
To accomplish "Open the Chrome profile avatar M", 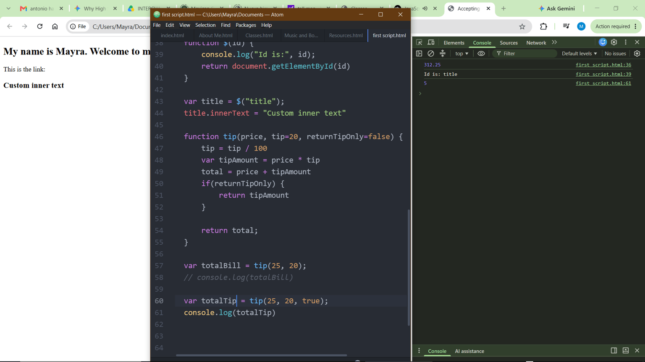I will 581,26.
